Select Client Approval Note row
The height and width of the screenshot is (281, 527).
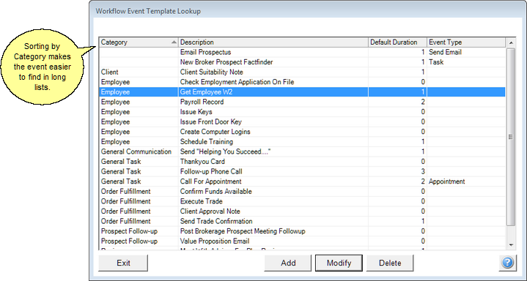(x=302, y=211)
